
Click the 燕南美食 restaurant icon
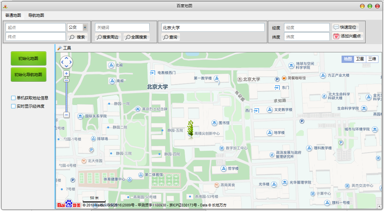(x=216, y=185)
